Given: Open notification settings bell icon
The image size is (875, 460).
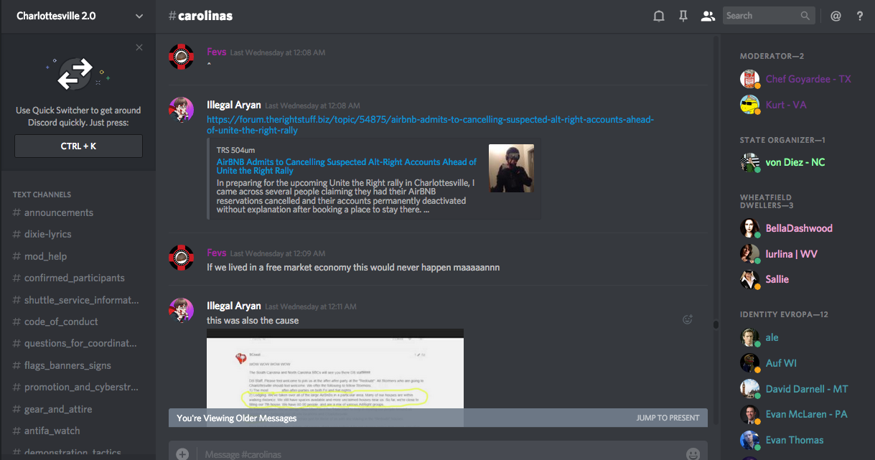Looking at the screenshot, I should [x=658, y=16].
